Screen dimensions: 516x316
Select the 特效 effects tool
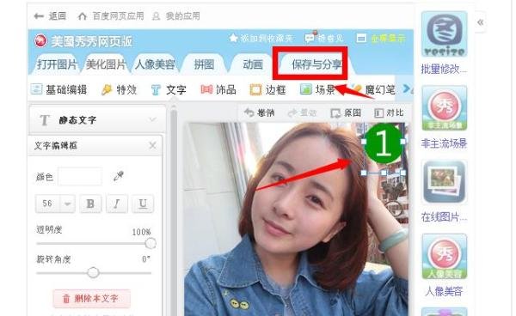pyautogui.click(x=120, y=89)
